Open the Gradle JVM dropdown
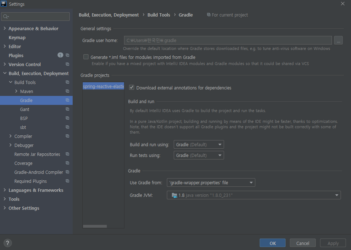The image size is (351, 250). click(254, 195)
